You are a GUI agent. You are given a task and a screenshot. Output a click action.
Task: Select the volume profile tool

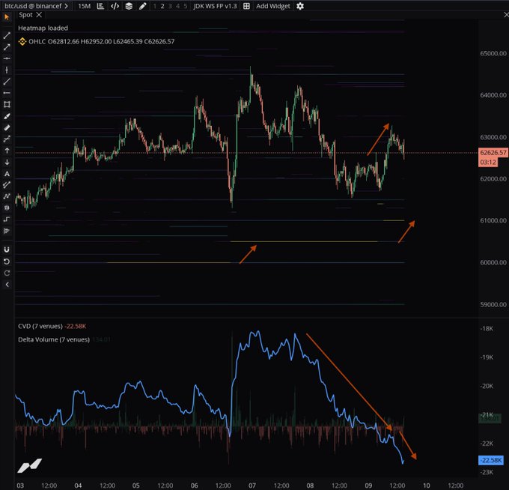click(x=7, y=231)
